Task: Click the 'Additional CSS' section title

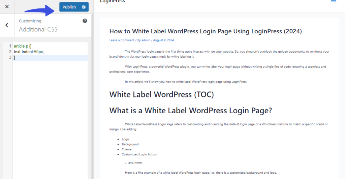Action: (x=38, y=29)
